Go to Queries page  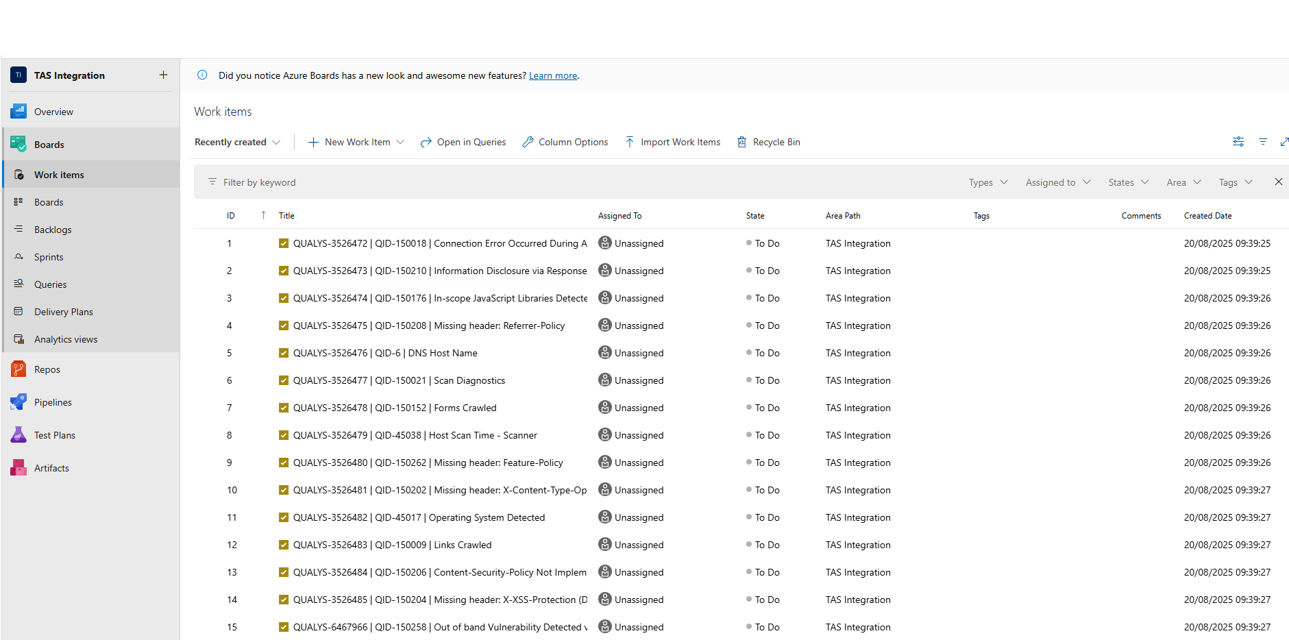coord(91,284)
